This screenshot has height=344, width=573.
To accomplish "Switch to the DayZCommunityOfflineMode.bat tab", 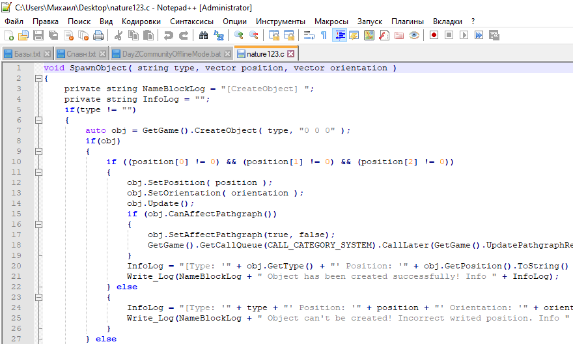I will [x=171, y=53].
